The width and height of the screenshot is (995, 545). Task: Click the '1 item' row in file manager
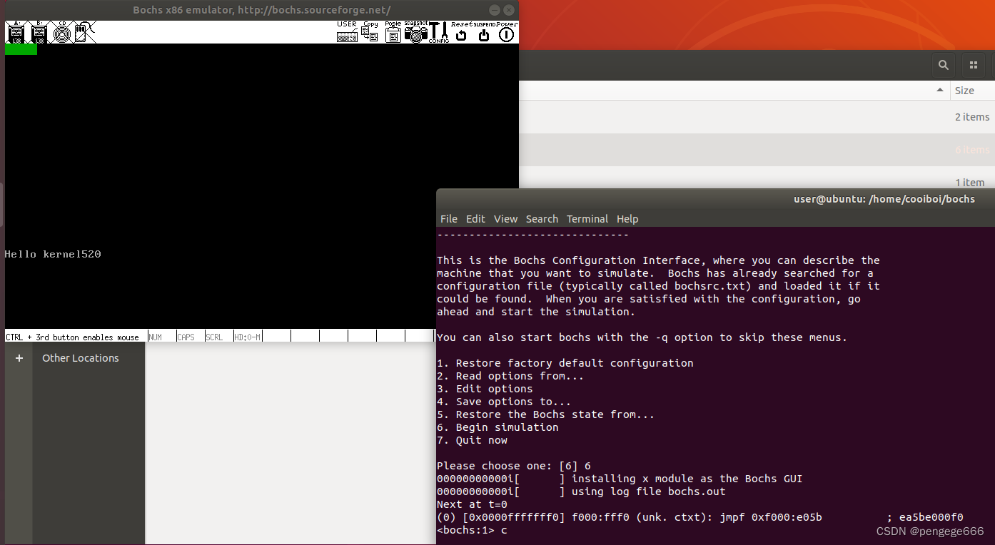[x=757, y=178]
